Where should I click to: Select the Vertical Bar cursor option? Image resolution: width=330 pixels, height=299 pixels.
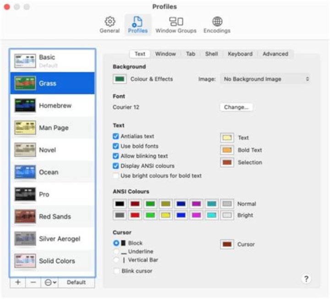[x=116, y=260]
